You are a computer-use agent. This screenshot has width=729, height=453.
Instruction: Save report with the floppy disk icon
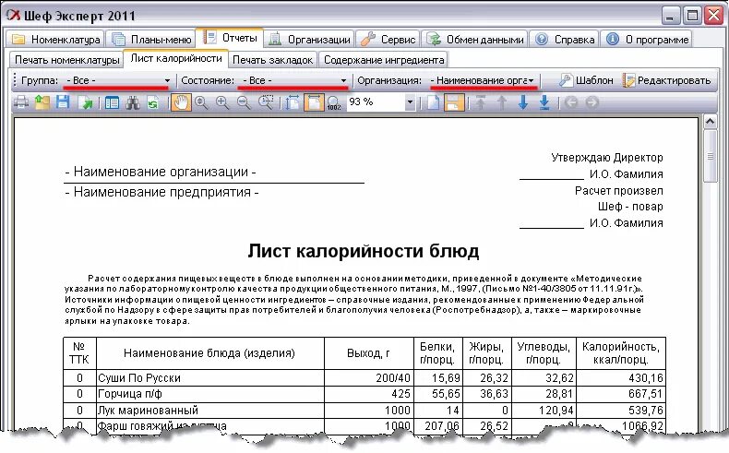coord(63,102)
